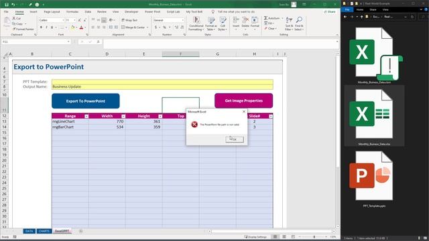The height and width of the screenshot is (241, 429).
Task: Click the Undo arrow icon
Action: [x=13, y=5]
